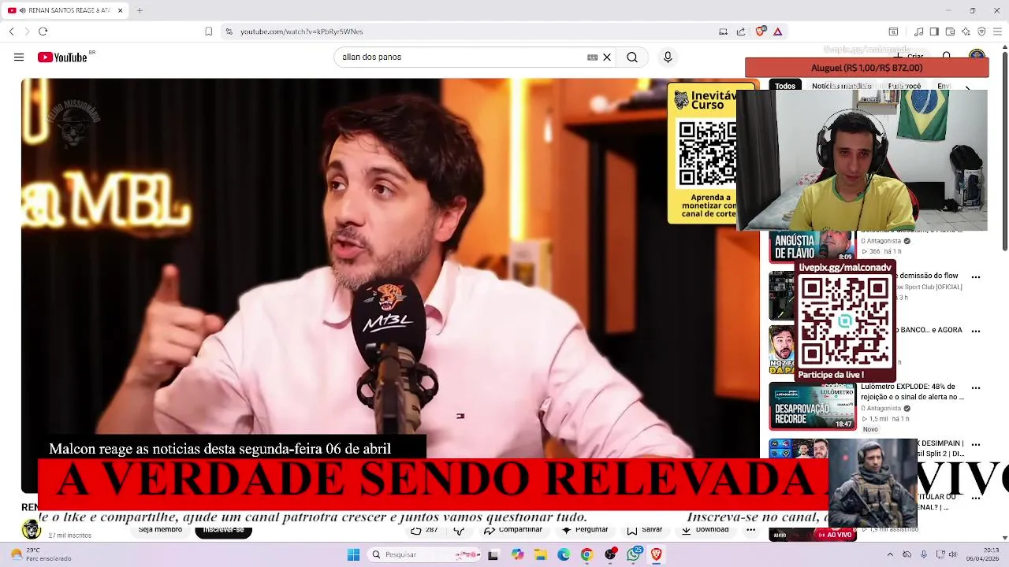Open Brave playlist music note icon
Screen dimensions: 1009x567
918,31
